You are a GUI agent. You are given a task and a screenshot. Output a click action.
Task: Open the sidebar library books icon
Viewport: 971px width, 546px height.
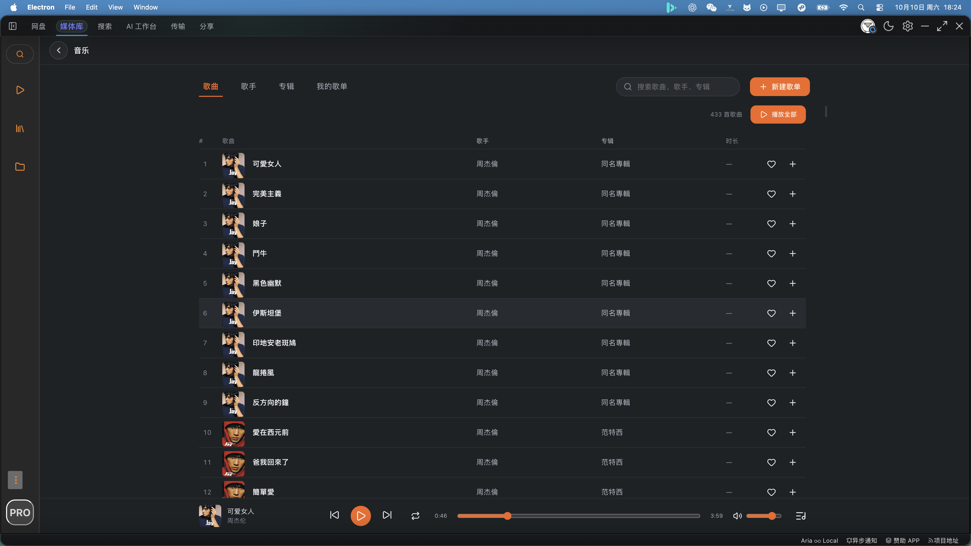point(20,128)
